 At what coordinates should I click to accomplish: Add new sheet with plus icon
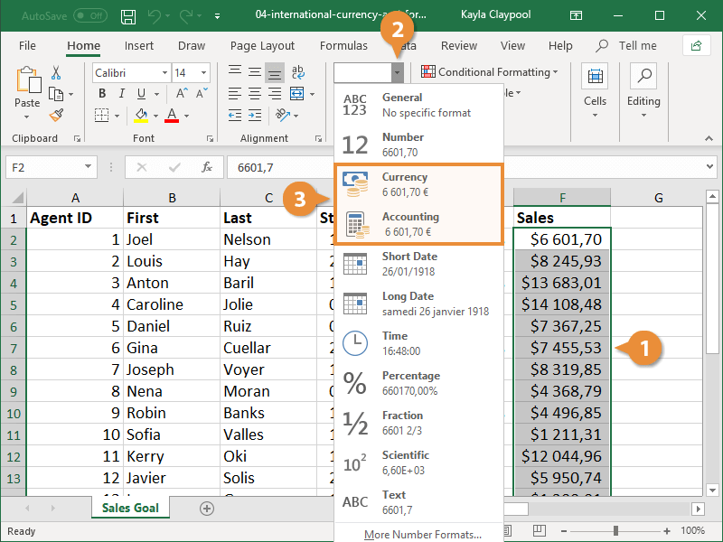(207, 509)
